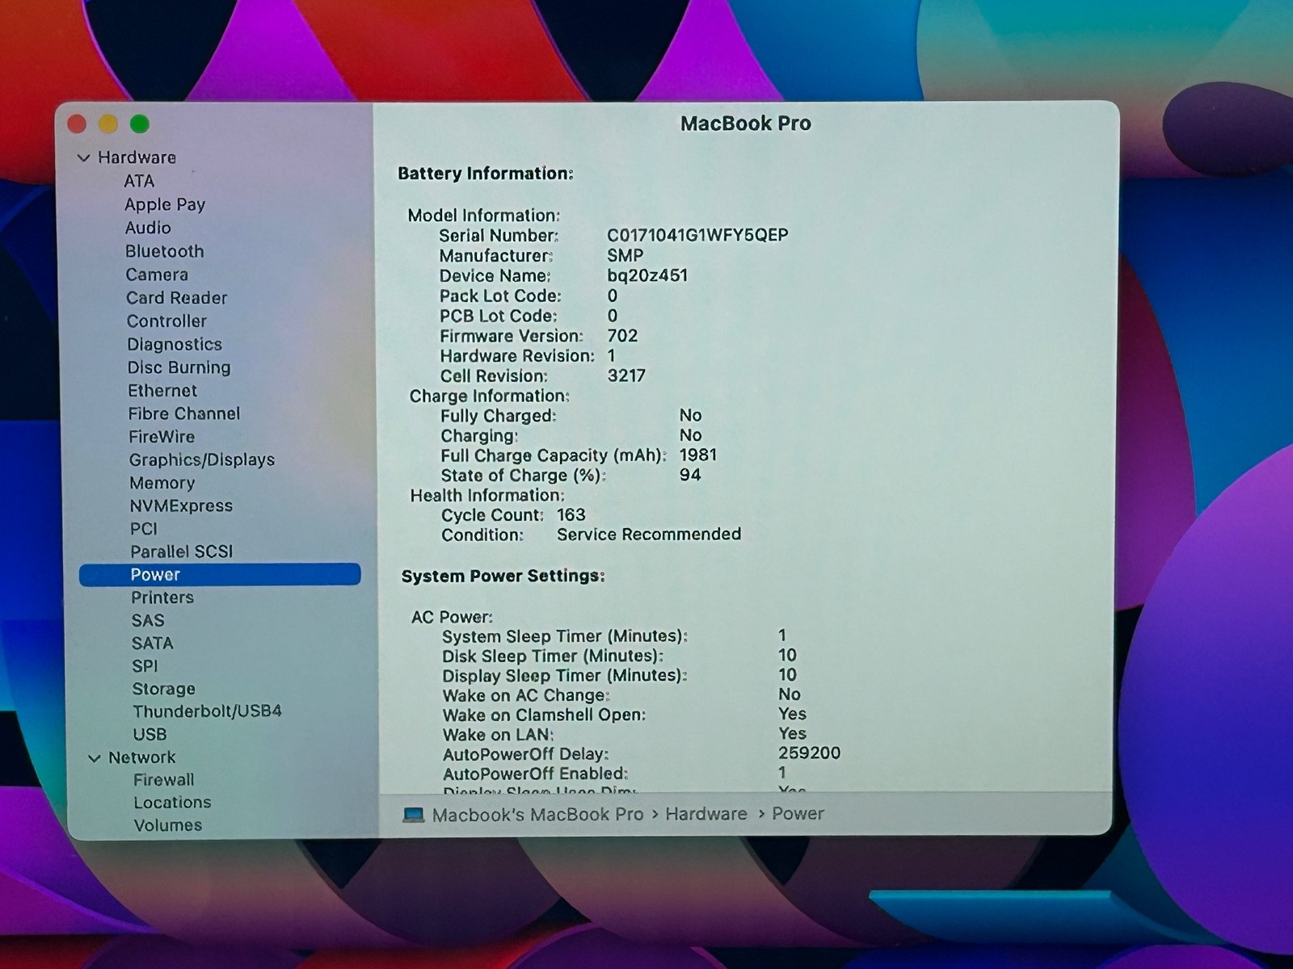Click the green full-screen window button
This screenshot has width=1293, height=969.
[x=140, y=124]
